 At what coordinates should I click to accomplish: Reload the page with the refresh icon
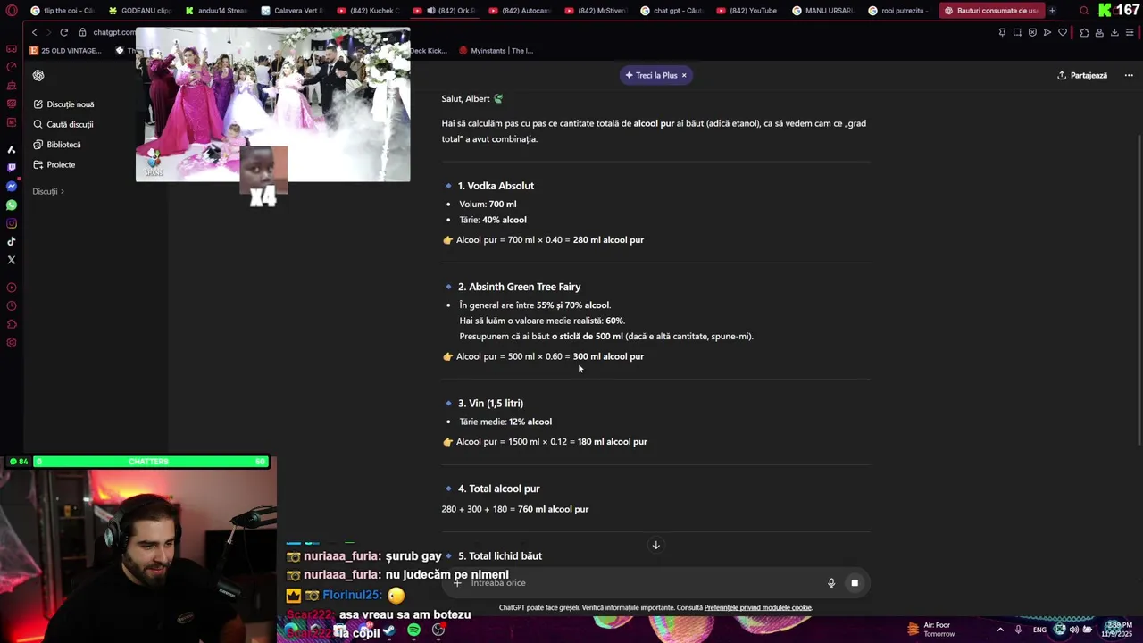tap(63, 32)
